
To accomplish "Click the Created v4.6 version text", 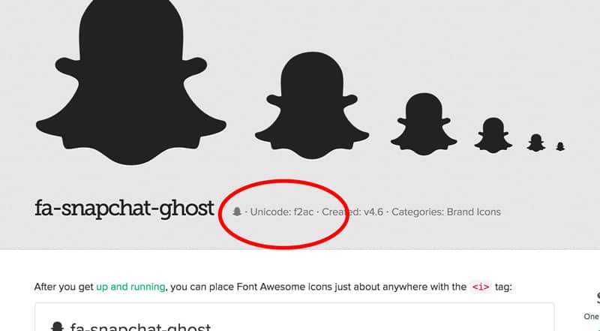I will 352,212.
